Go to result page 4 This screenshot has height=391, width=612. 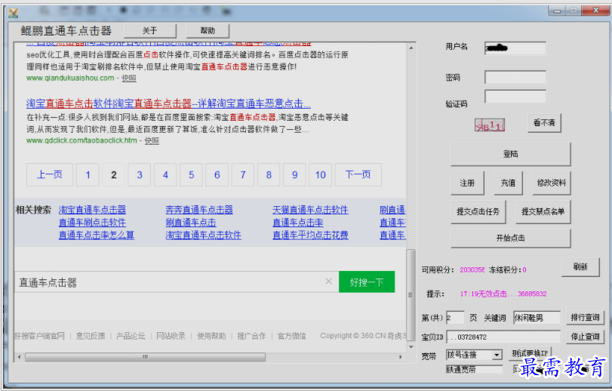165,175
